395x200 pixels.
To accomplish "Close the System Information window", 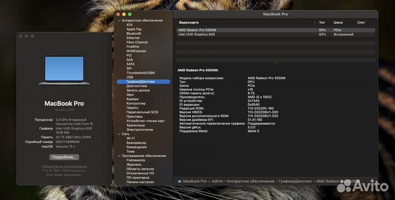I will (x=118, y=14).
